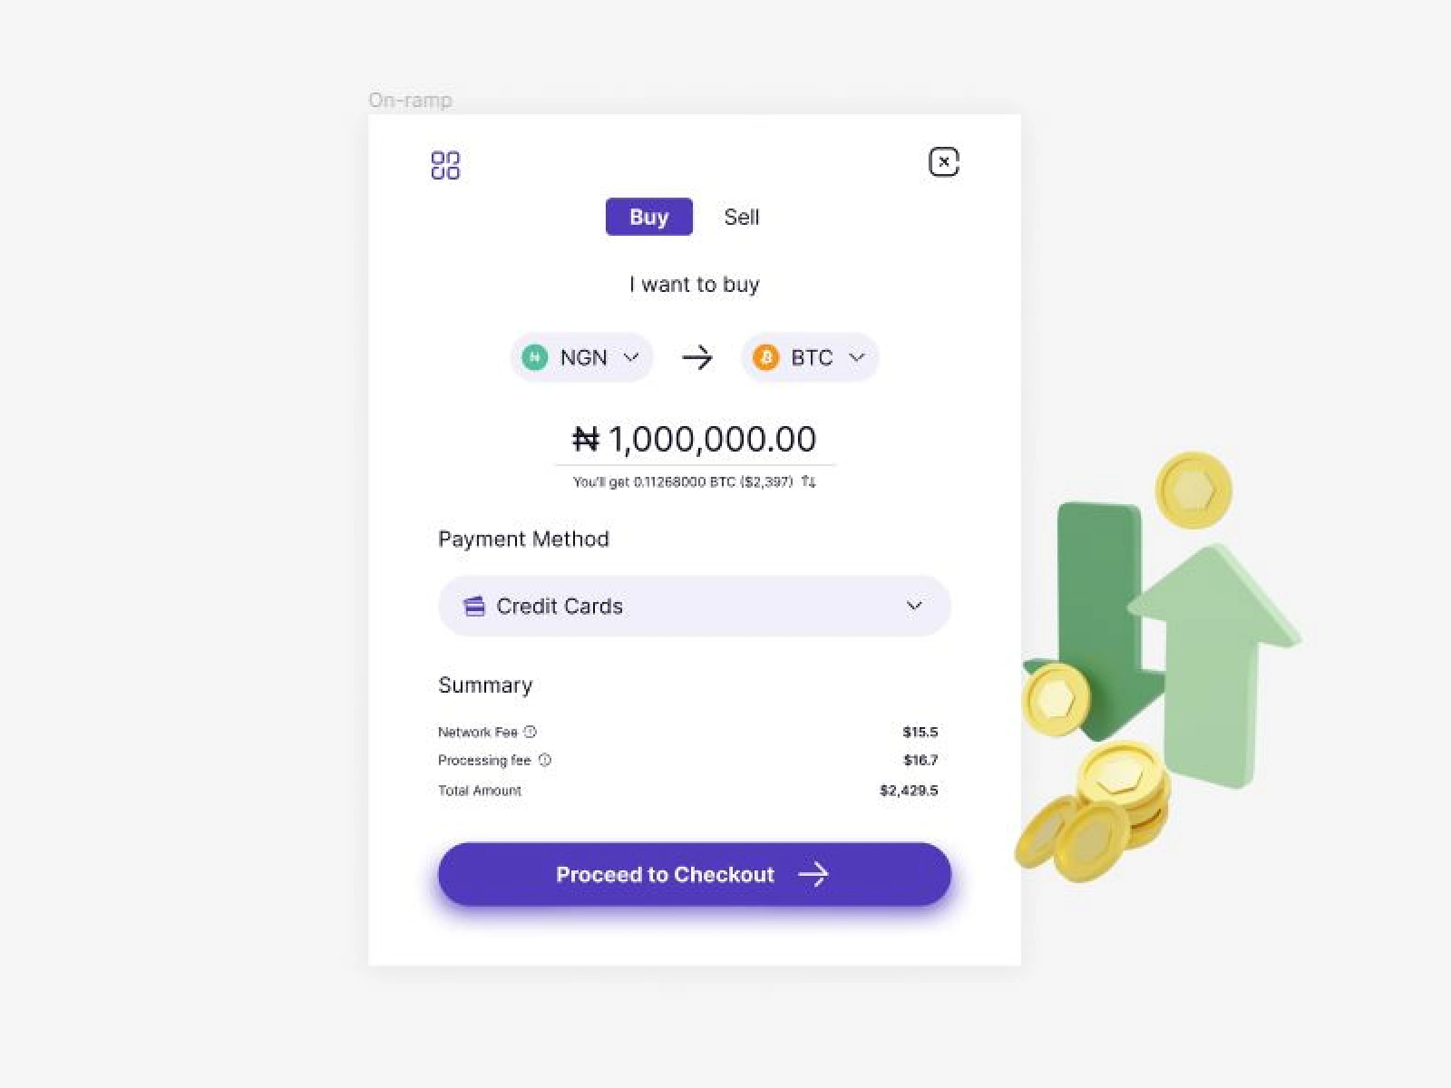Open the BTC crypto dropdown
This screenshot has width=1451, height=1088.
click(810, 357)
